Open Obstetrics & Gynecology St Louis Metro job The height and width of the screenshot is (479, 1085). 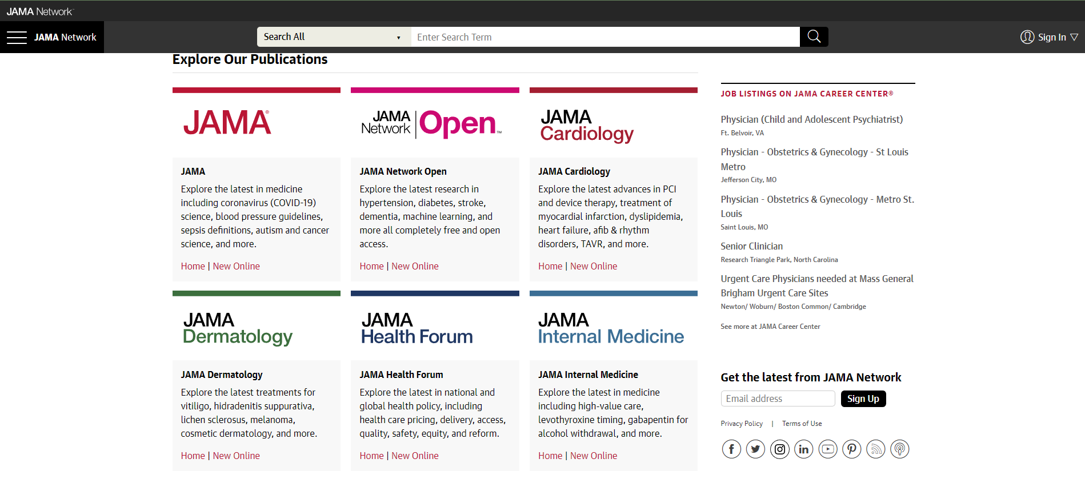pos(815,159)
